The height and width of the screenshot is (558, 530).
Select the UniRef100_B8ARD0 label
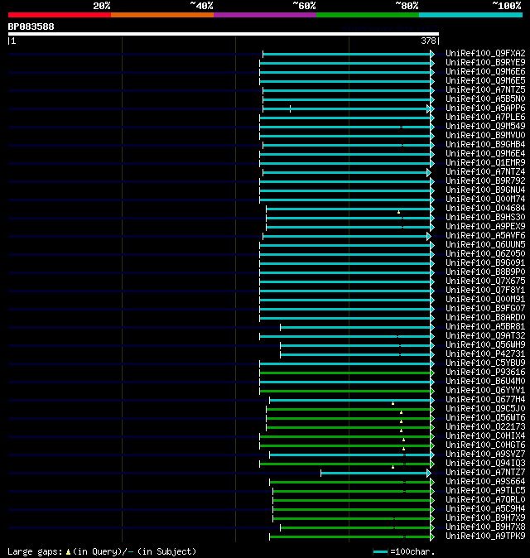coord(485,317)
